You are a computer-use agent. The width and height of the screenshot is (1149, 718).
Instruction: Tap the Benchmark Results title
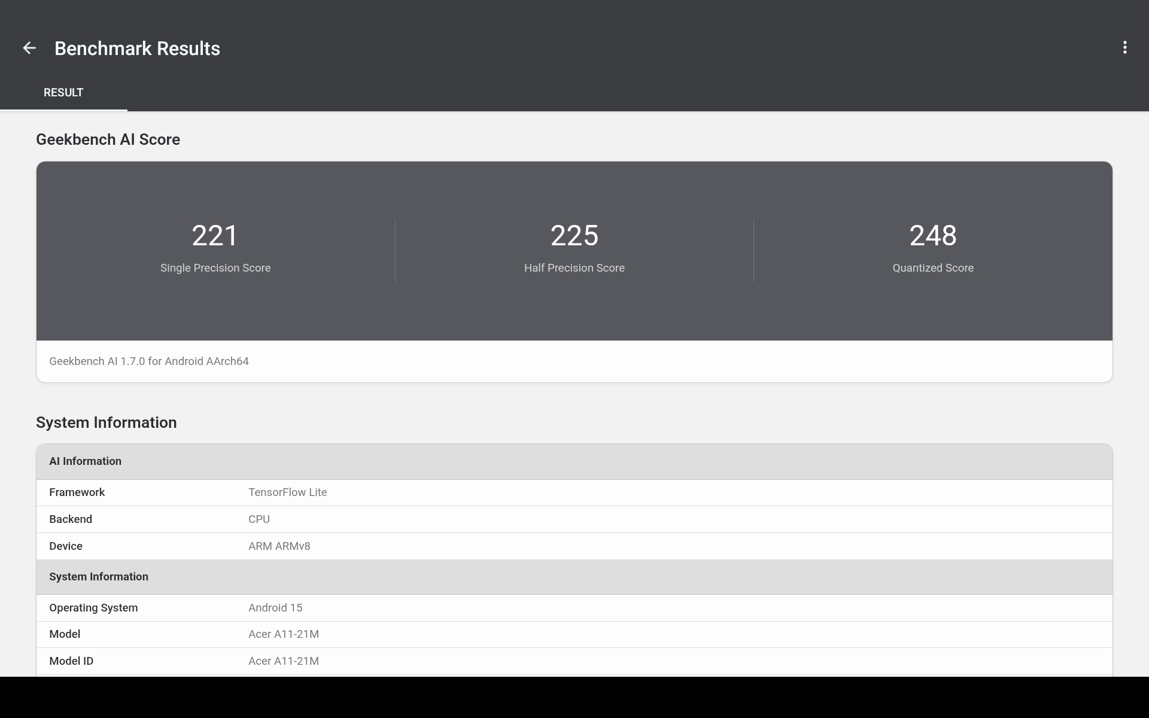point(137,48)
